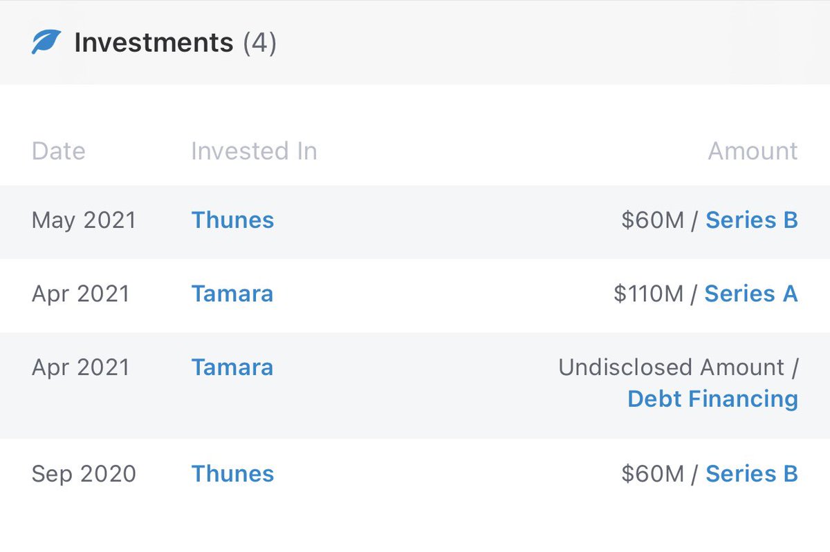Open the Tamara link beside $110M investment
830x552 pixels.
232,294
